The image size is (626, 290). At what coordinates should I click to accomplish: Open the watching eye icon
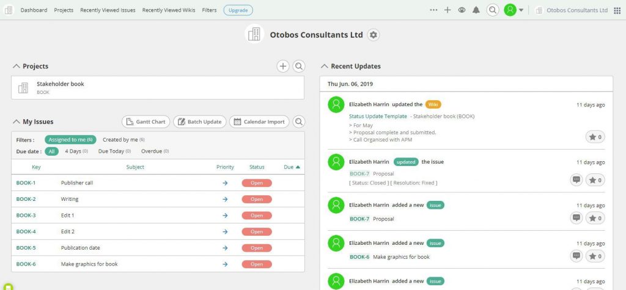click(x=462, y=10)
